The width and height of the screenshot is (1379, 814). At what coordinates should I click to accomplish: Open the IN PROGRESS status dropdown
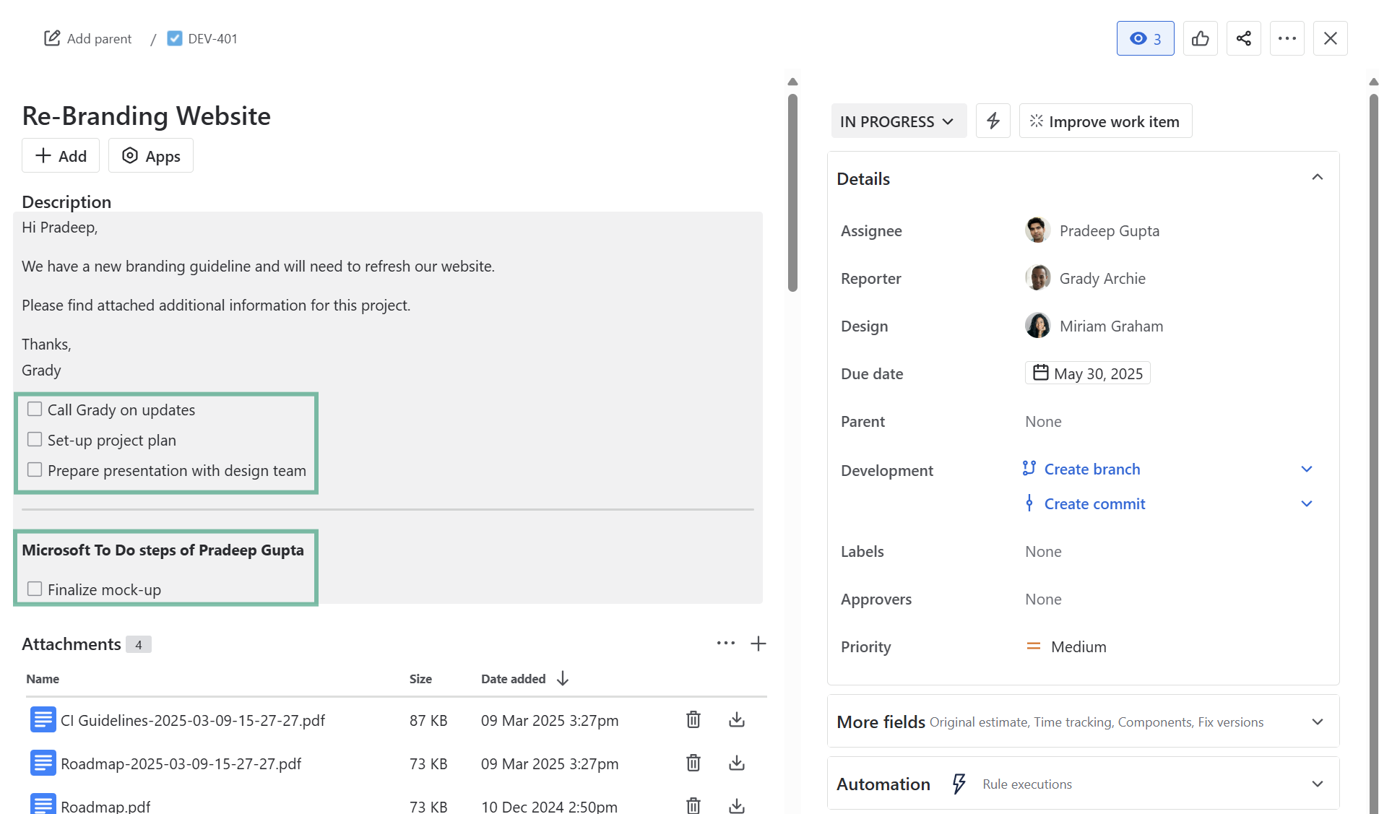pos(898,121)
